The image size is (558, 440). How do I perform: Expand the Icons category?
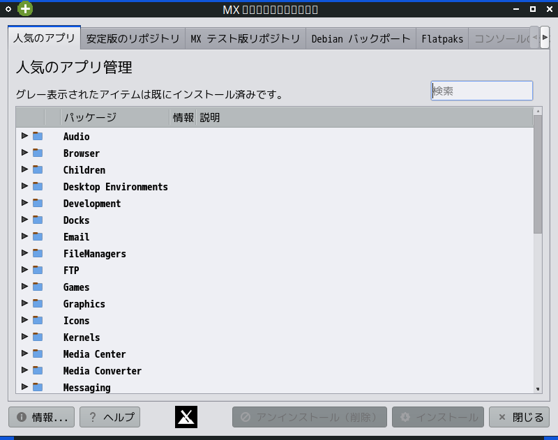pos(24,319)
